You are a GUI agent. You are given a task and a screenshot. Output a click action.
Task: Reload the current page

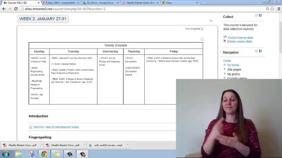[x=16, y=9]
